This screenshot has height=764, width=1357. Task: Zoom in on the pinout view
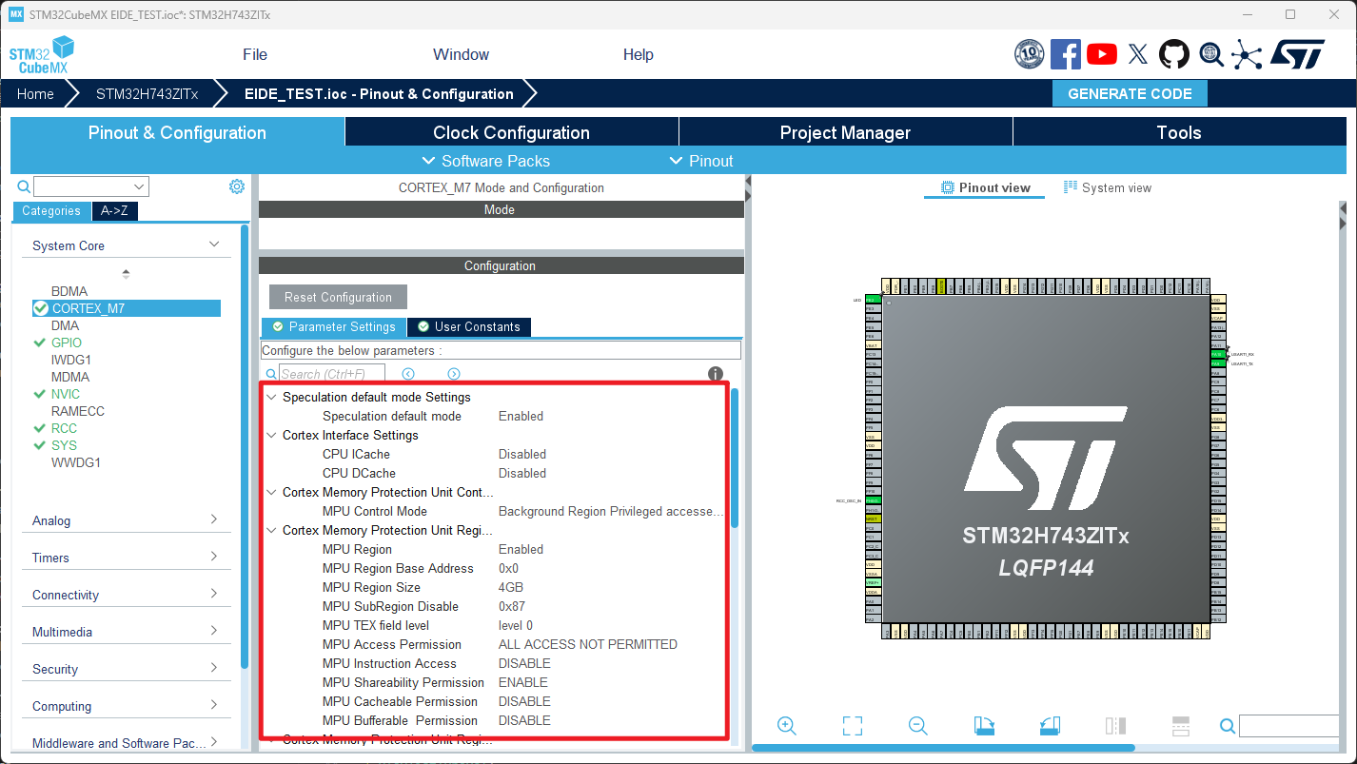[787, 726]
